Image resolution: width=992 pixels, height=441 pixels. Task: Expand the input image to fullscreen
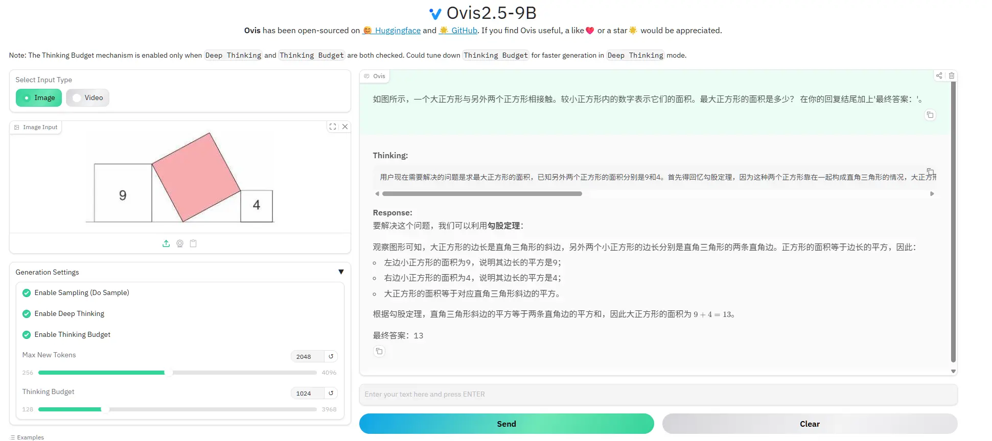(333, 127)
